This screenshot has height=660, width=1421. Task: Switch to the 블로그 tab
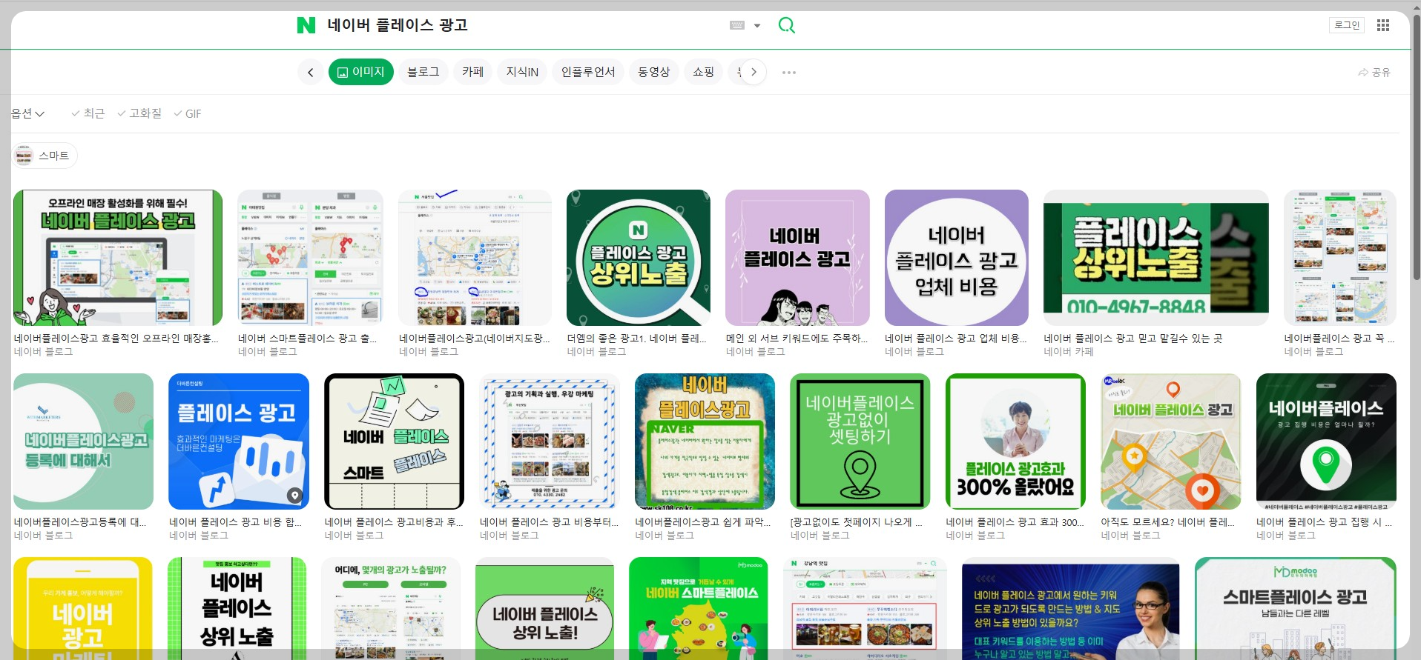tap(423, 72)
